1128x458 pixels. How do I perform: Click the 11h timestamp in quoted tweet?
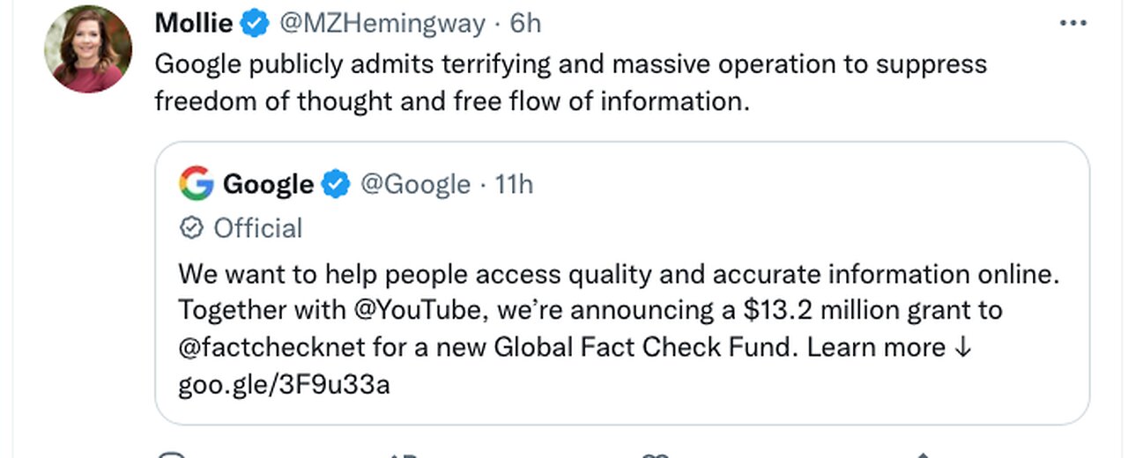click(514, 184)
